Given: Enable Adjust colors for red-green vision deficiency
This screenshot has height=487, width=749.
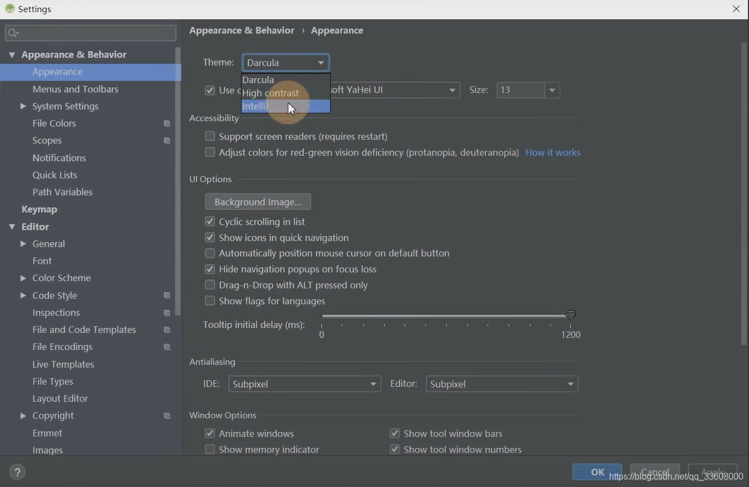Looking at the screenshot, I should (210, 152).
